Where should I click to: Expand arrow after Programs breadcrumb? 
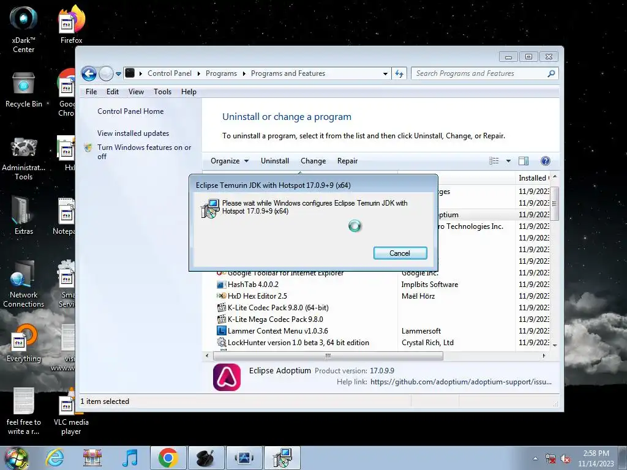coord(244,73)
